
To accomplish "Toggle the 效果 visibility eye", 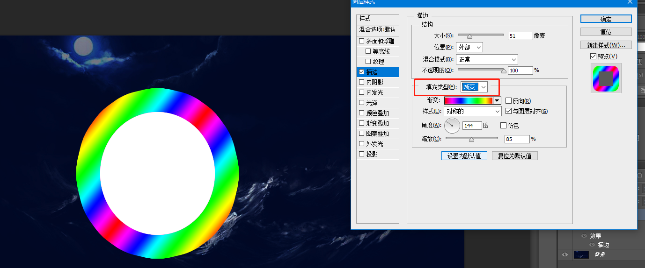I will [x=584, y=236].
